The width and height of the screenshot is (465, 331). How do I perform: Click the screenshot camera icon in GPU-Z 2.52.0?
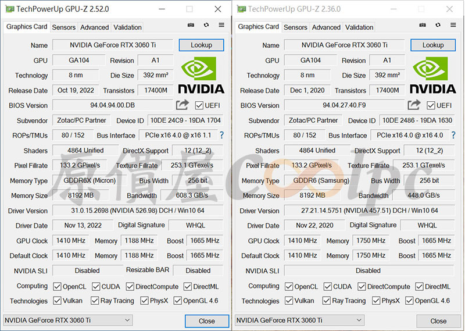(191, 26)
